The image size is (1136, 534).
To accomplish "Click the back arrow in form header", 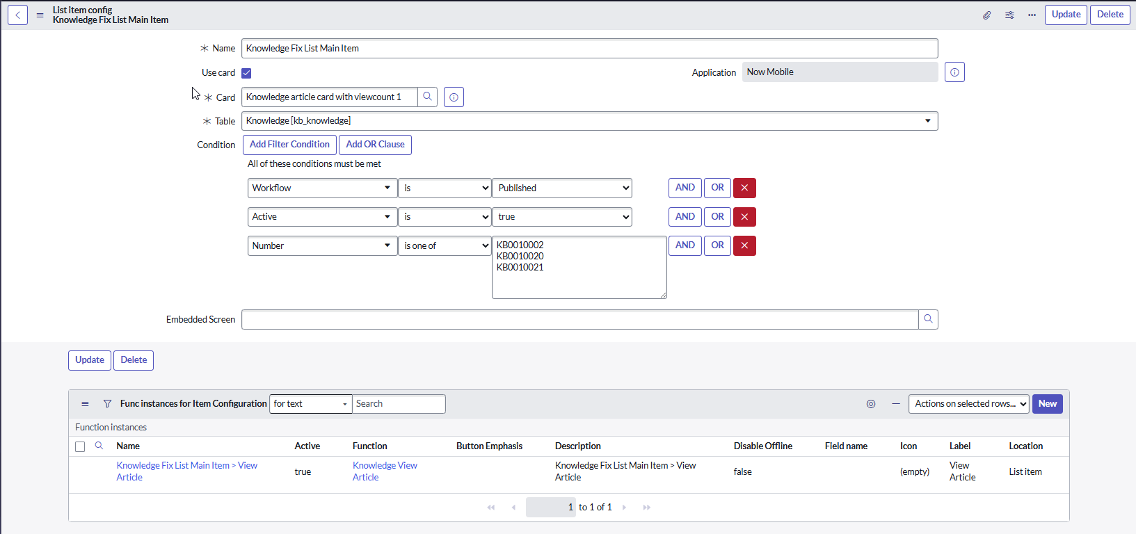I will pyautogui.click(x=17, y=15).
